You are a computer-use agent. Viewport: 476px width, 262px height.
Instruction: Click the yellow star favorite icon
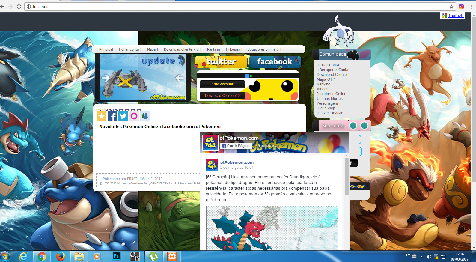click(x=102, y=116)
